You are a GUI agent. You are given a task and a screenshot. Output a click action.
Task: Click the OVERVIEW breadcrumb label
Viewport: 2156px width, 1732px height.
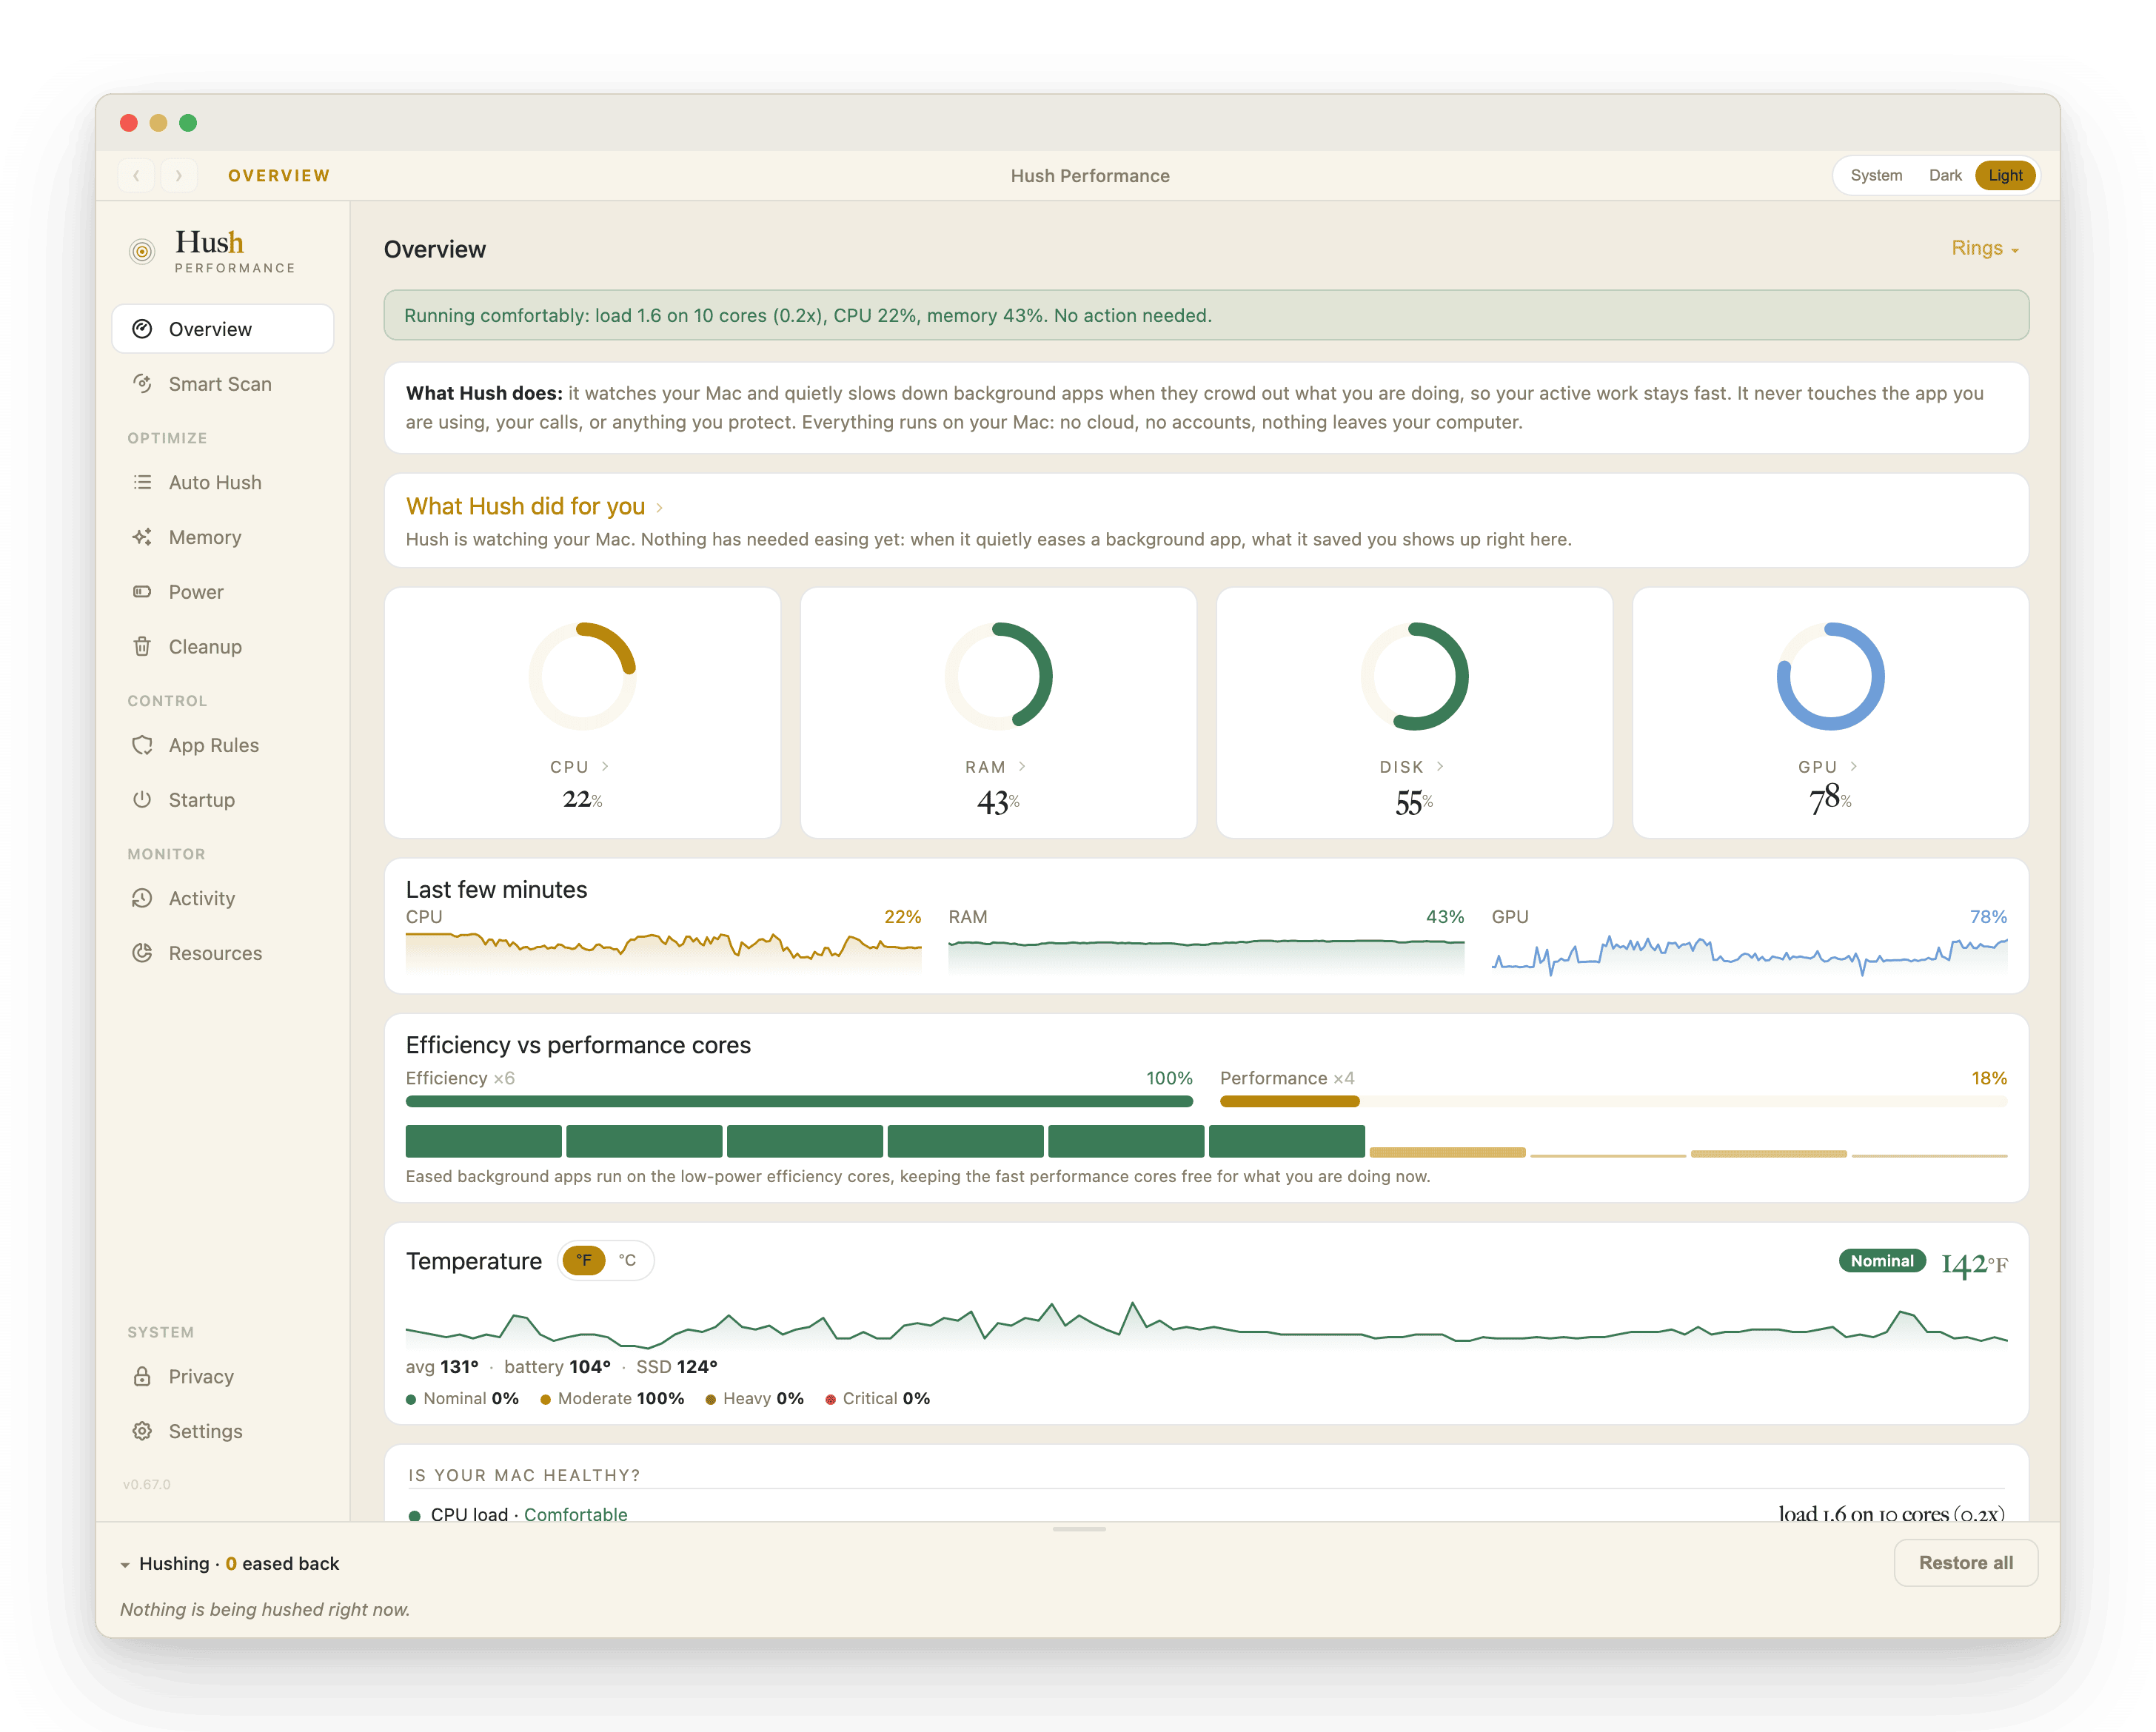click(279, 176)
